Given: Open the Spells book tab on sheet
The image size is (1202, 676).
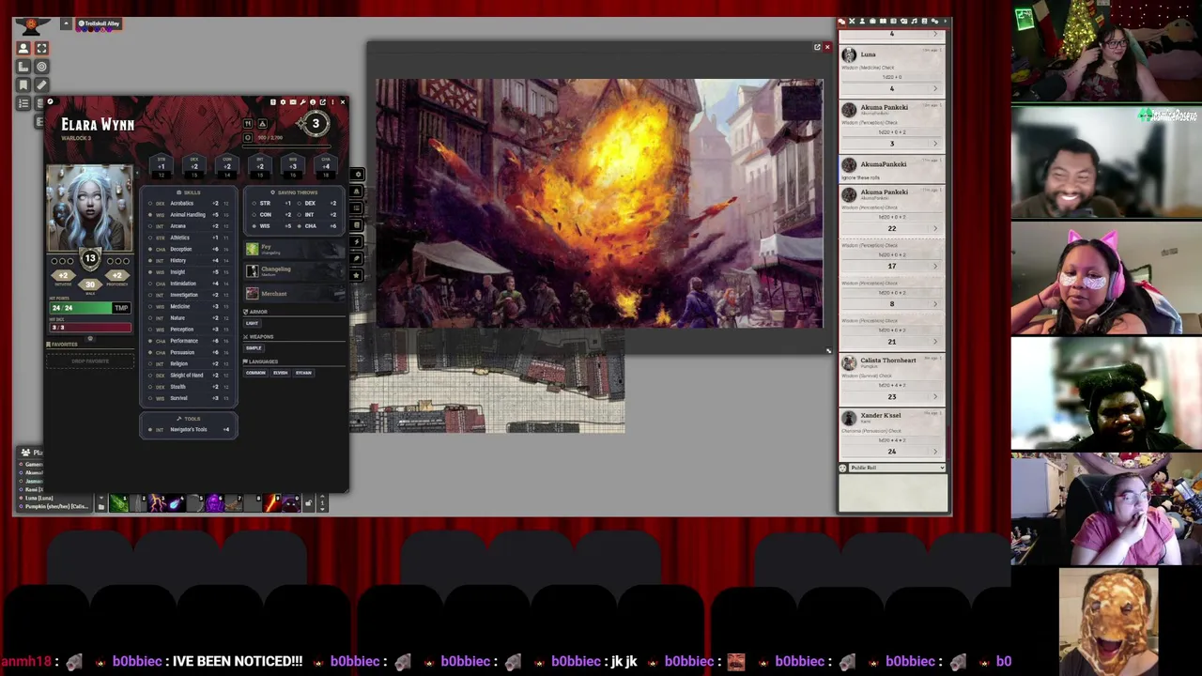Looking at the screenshot, I should [x=359, y=224].
